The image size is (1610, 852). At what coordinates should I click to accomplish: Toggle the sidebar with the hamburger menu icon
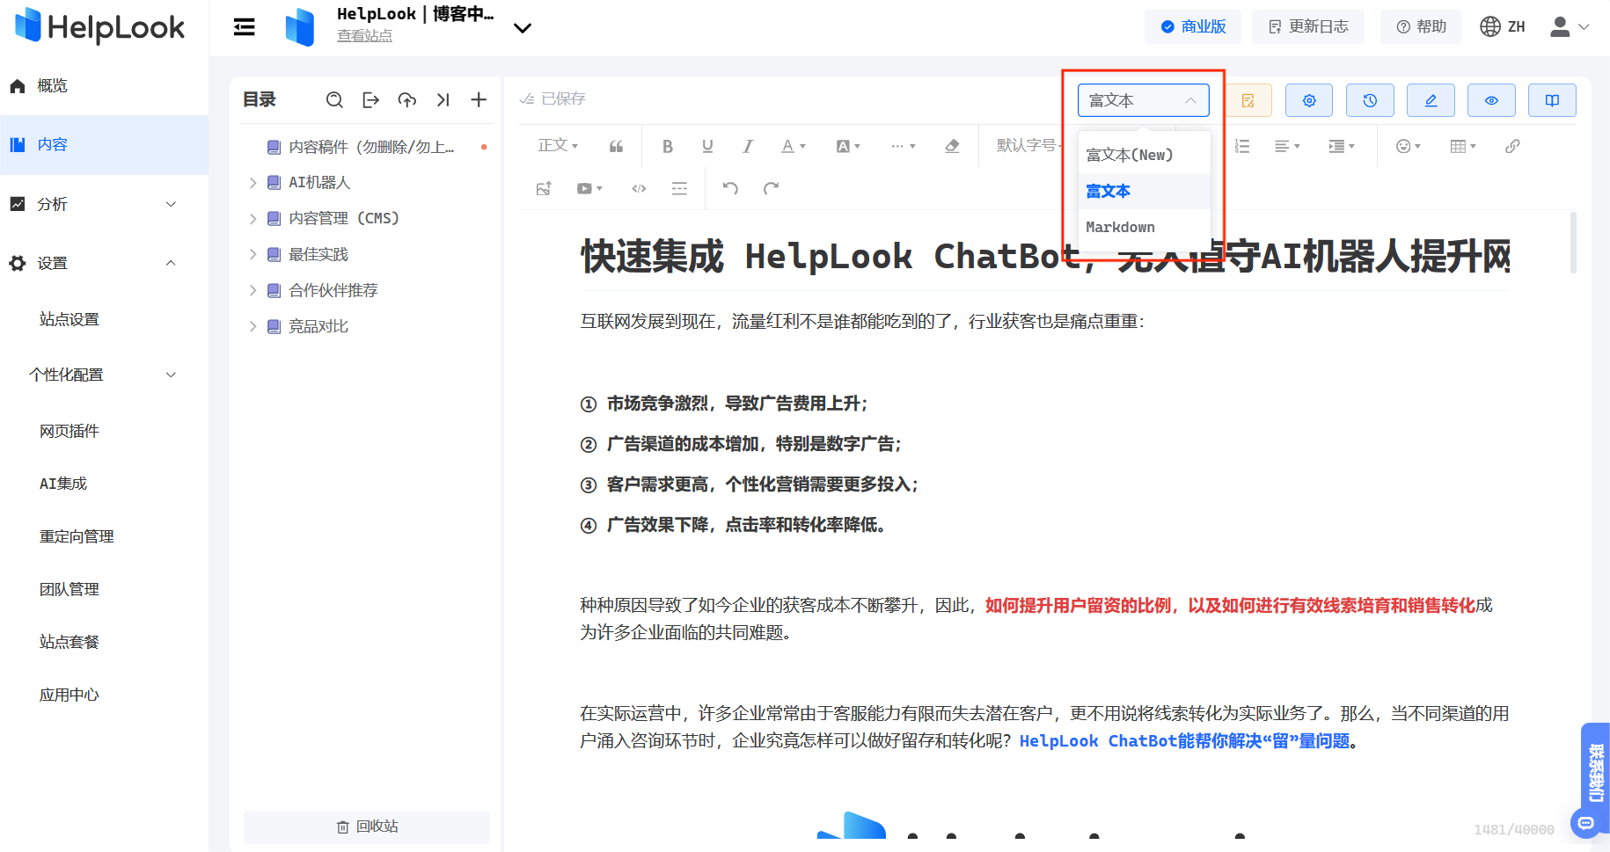click(x=244, y=27)
